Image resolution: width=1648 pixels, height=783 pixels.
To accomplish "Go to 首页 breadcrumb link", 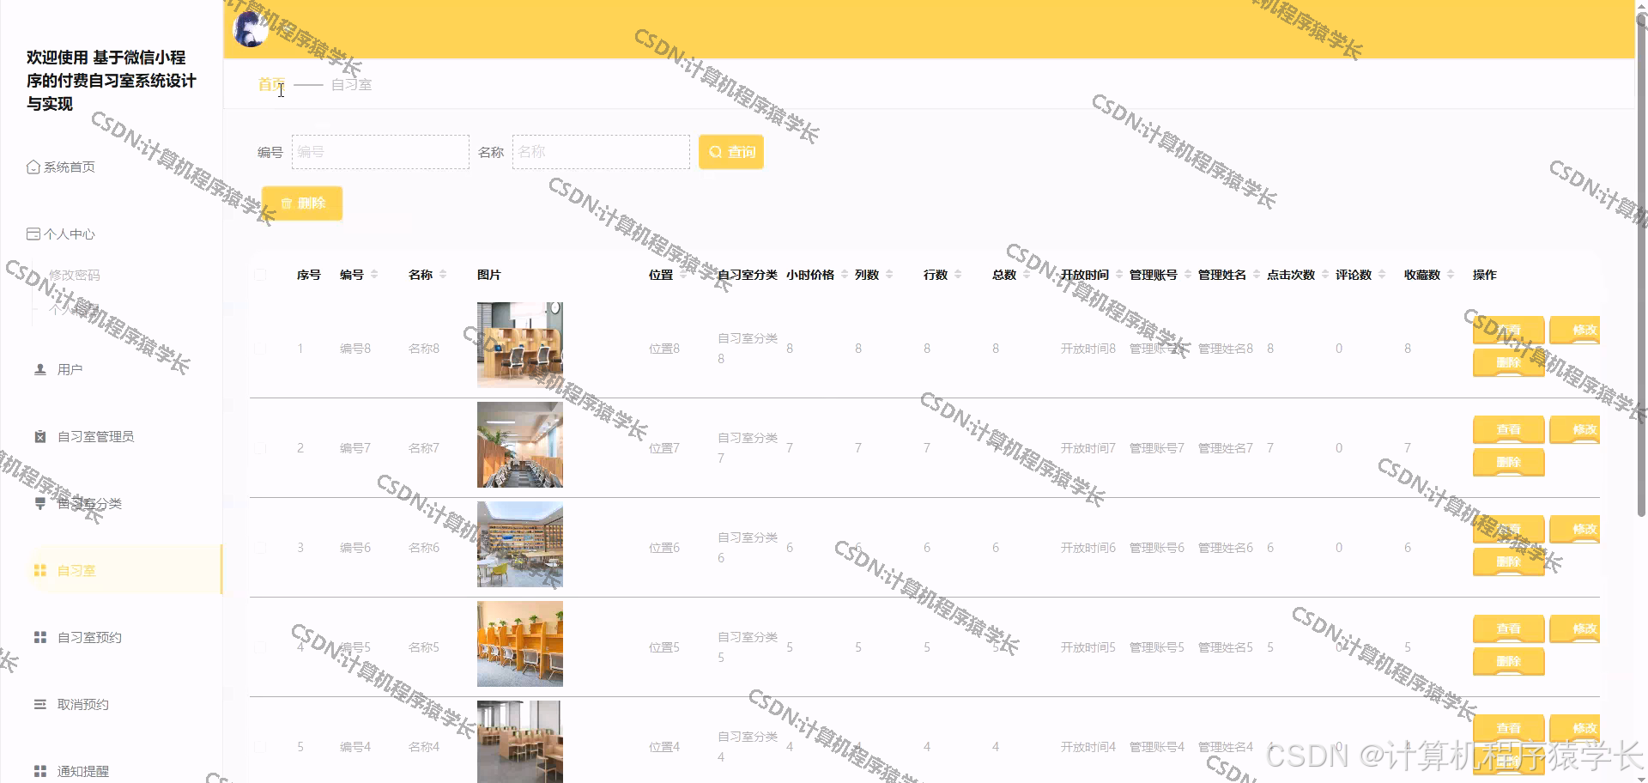I will pos(271,84).
